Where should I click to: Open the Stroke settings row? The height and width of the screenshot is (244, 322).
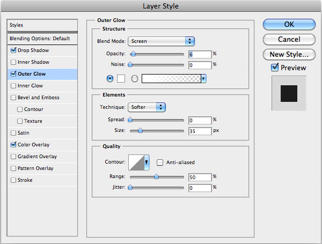coord(42,180)
